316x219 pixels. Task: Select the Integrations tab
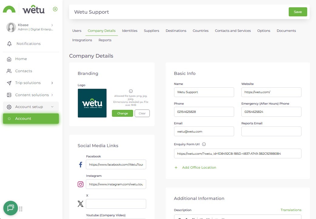[x=82, y=40]
